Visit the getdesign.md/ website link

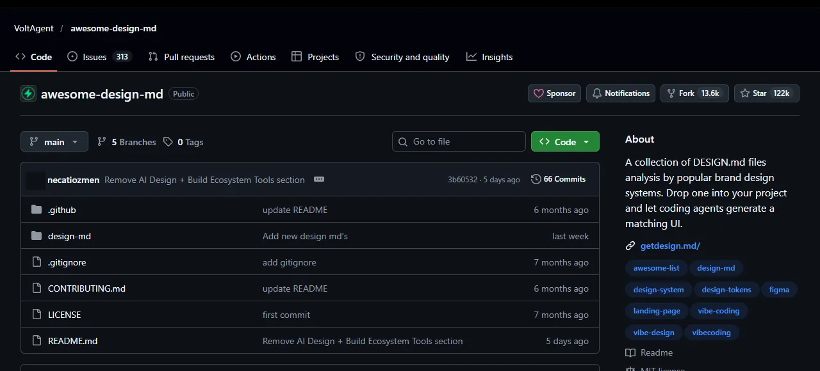point(670,246)
